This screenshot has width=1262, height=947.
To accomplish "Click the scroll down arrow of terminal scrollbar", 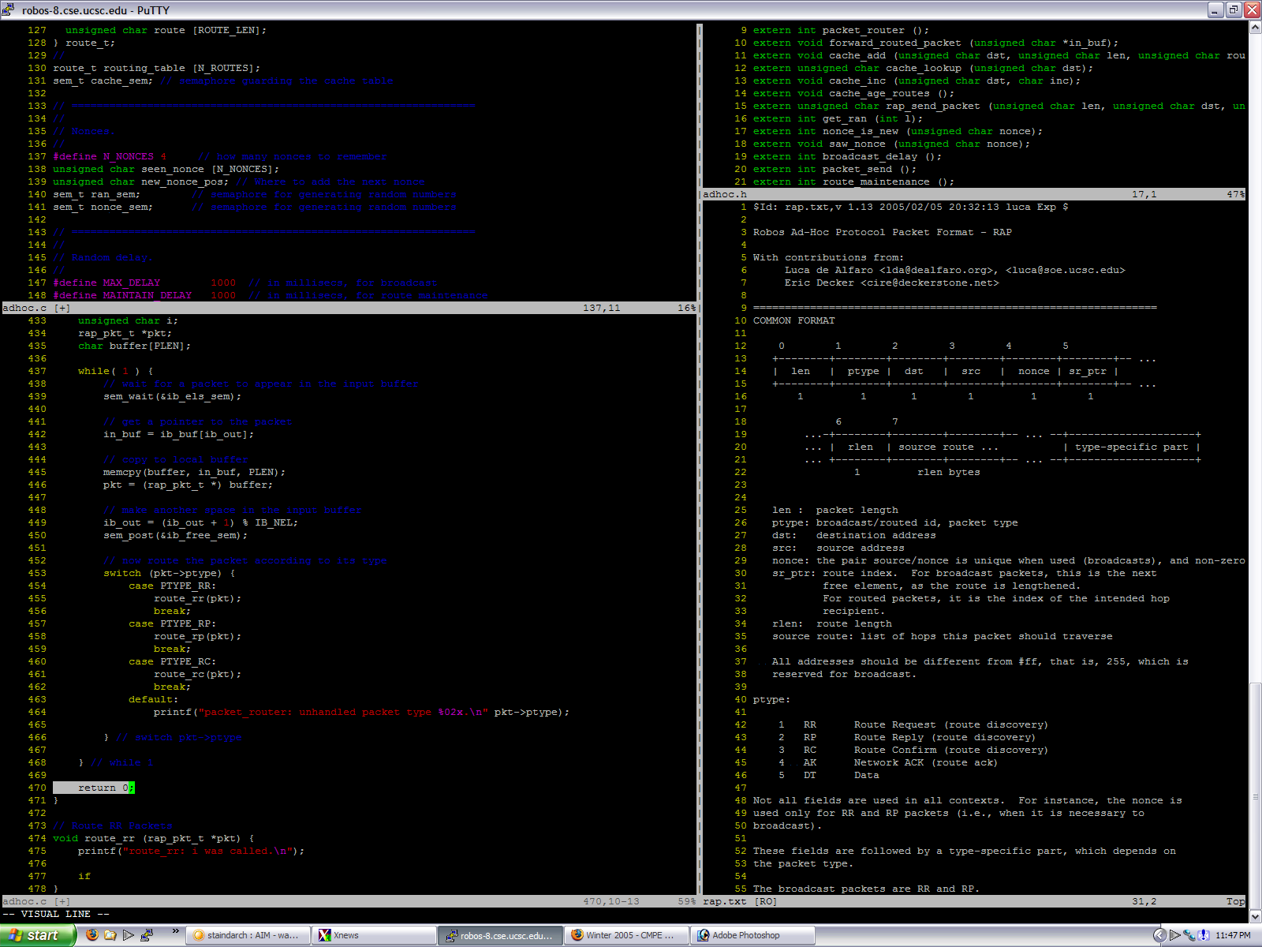I will [1255, 916].
